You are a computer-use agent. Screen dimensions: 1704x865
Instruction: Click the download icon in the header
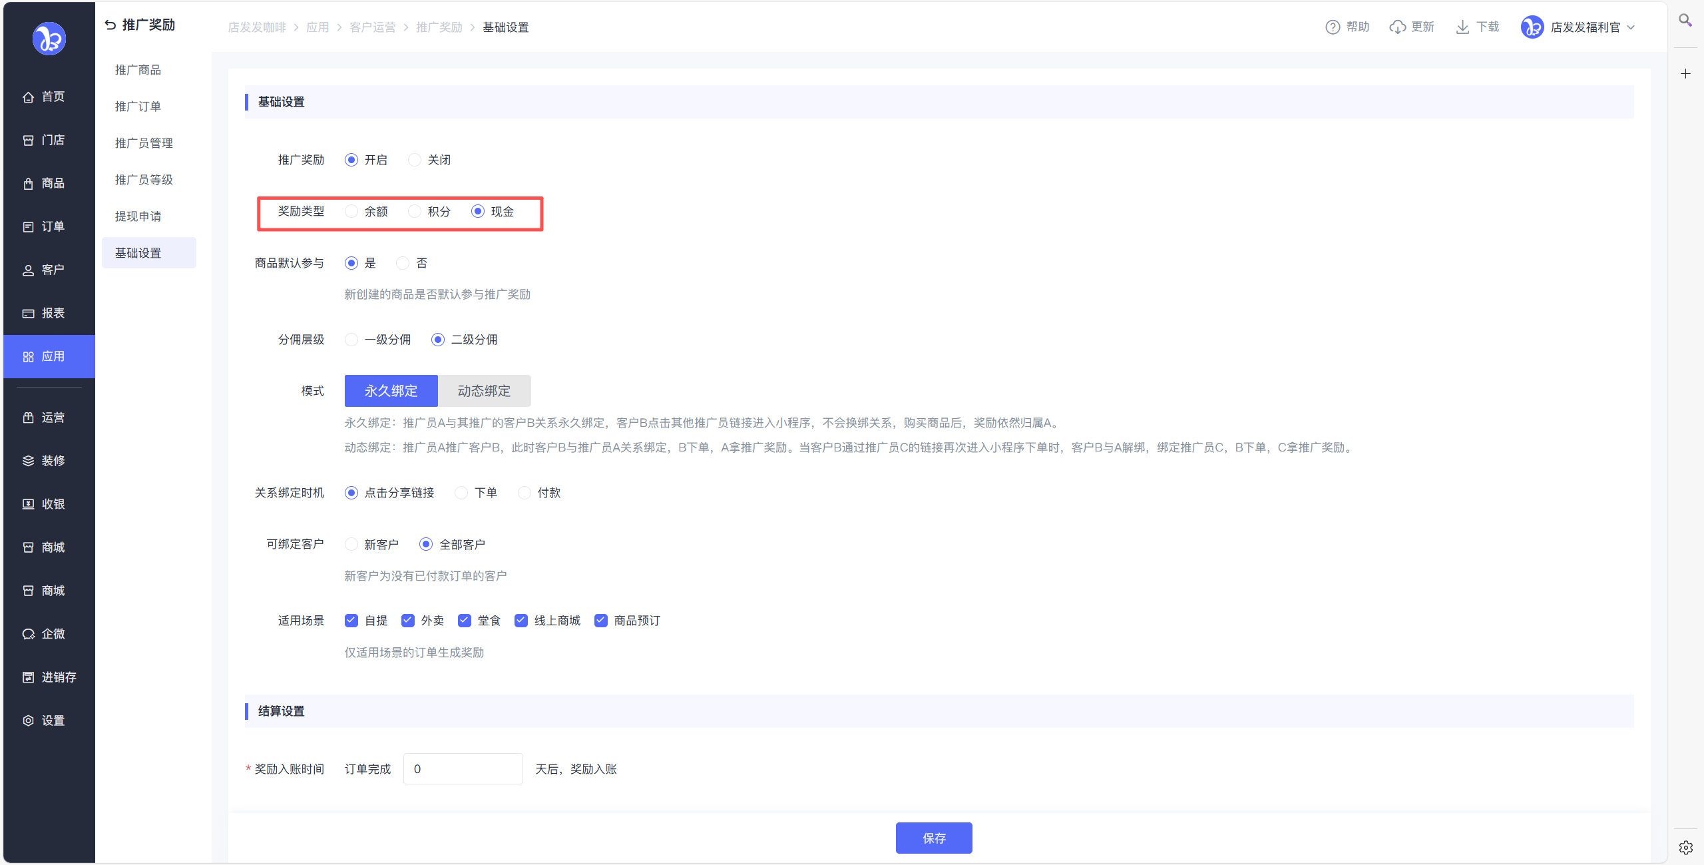click(x=1462, y=27)
